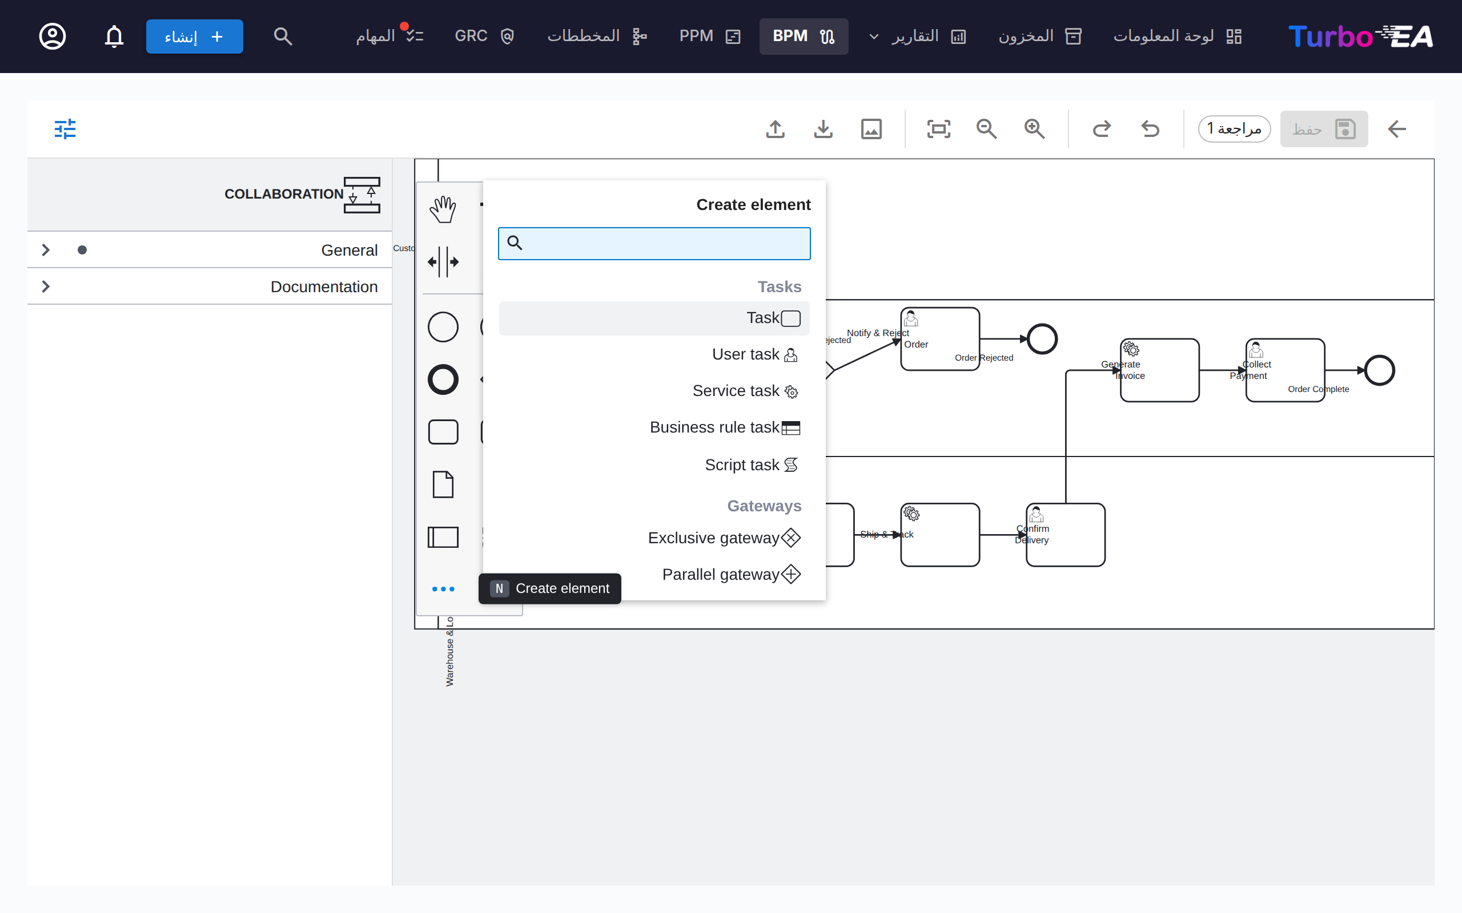Select the start event circle in the palette
Viewport: 1462px width, 913px height.
click(x=443, y=328)
